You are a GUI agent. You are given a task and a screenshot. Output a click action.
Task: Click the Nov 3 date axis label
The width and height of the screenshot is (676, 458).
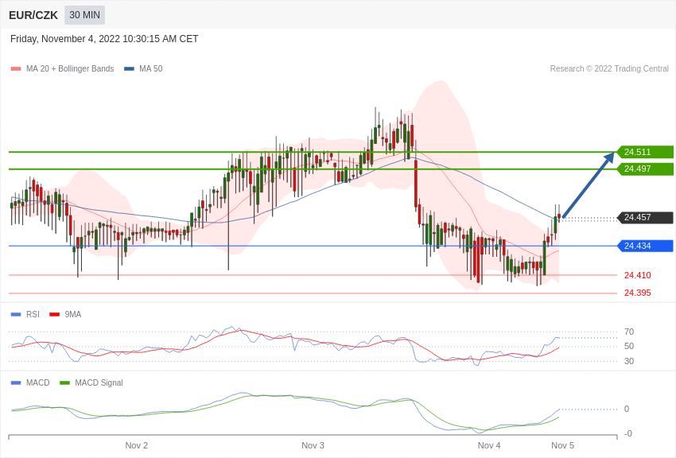313,445
